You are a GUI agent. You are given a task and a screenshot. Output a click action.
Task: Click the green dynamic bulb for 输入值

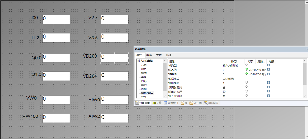pos(247,69)
